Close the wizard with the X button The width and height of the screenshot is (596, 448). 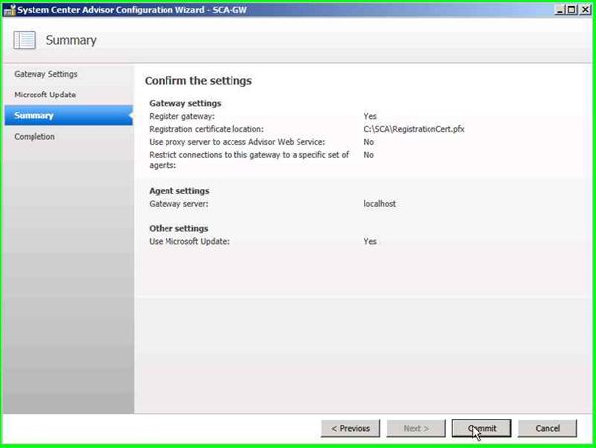584,11
